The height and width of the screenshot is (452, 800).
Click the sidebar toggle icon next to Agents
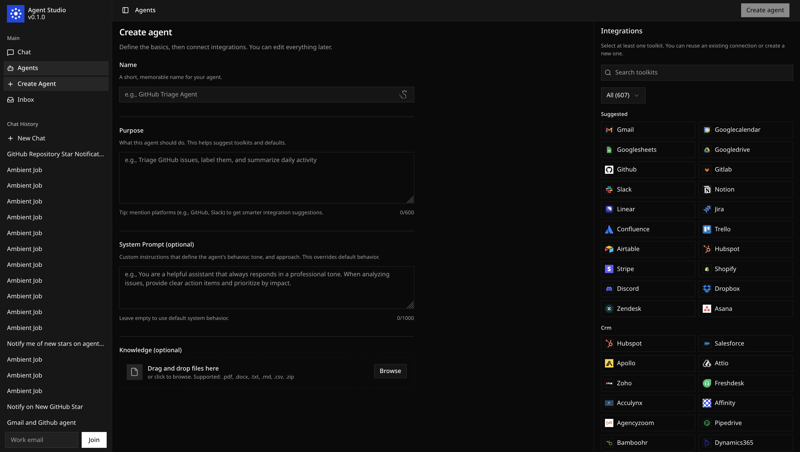(x=125, y=10)
